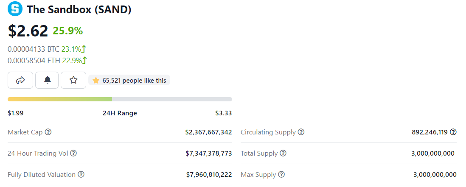Image resolution: width=466 pixels, height=187 pixels.
Task: Click info icon after 892,246,119 value
Action: pos(453,132)
